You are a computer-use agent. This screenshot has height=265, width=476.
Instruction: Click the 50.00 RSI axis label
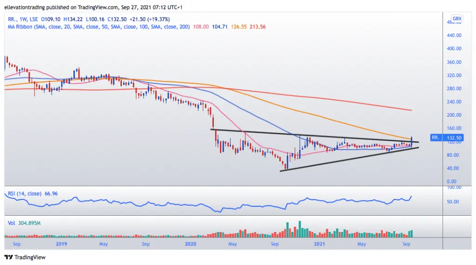tap(453, 202)
